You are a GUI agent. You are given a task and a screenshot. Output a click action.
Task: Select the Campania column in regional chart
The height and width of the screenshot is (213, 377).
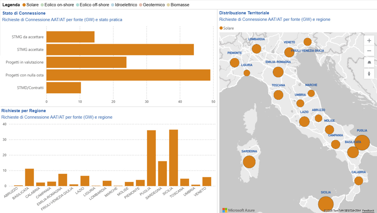click(x=52, y=184)
